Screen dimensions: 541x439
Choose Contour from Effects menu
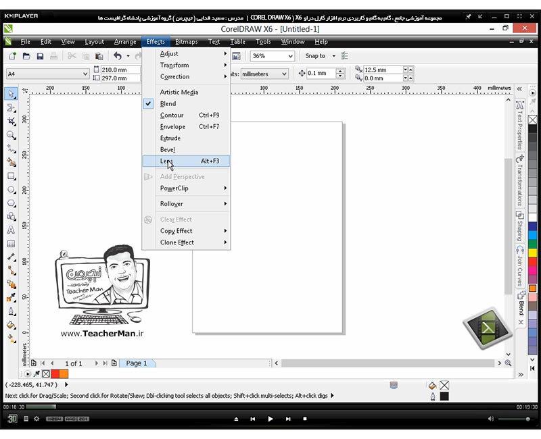tap(186, 115)
